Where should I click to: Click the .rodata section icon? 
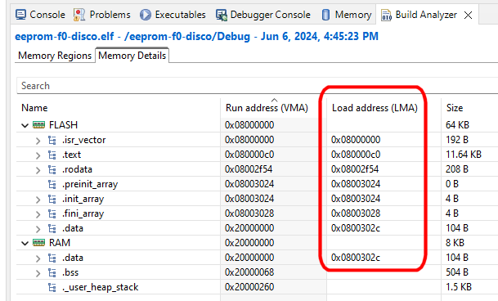(x=52, y=169)
